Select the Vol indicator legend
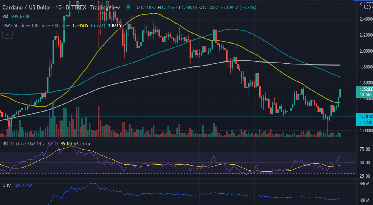The width and height of the screenshot is (373, 205). pyautogui.click(x=5, y=17)
